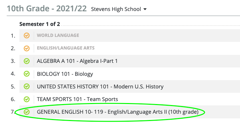The image size is (240, 126).
Task: Click row number 3 in course list
Action: click(x=13, y=61)
